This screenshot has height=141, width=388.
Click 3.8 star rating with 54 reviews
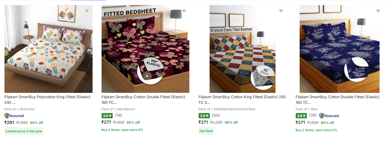tap(204, 116)
